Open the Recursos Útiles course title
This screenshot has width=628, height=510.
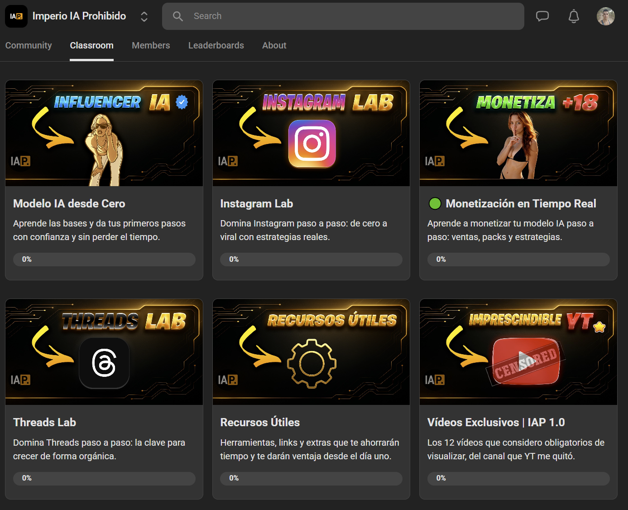(260, 423)
